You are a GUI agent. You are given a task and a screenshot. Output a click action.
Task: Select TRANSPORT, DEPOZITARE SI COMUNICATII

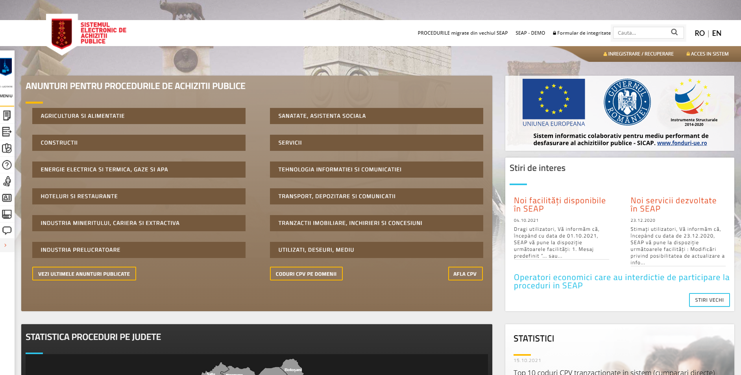pyautogui.click(x=377, y=196)
